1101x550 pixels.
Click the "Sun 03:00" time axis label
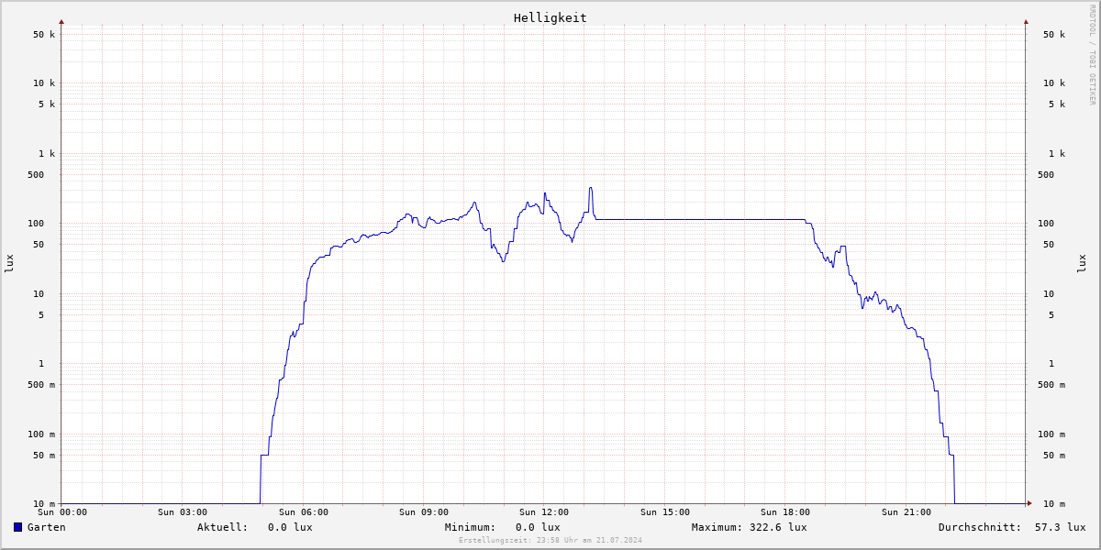point(183,512)
